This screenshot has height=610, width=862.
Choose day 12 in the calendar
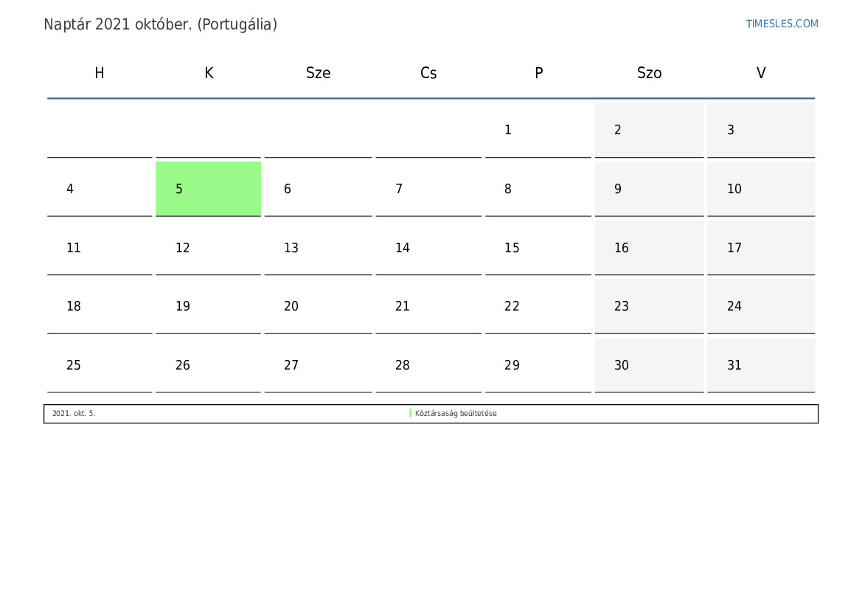click(x=209, y=248)
